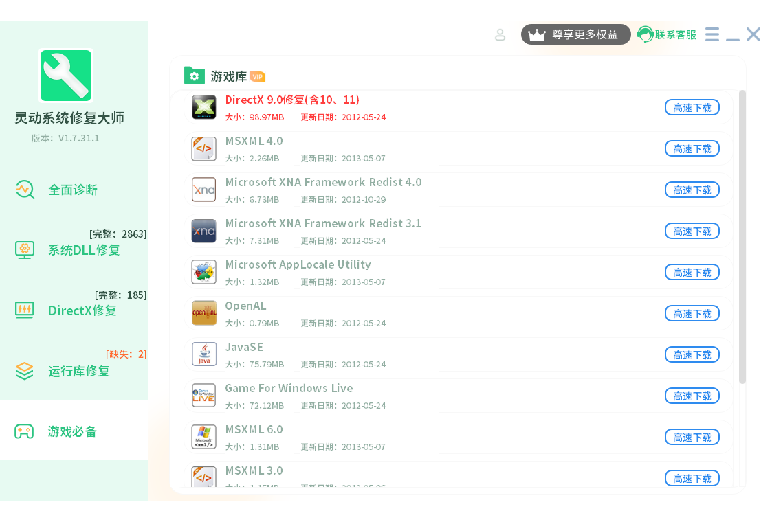Click the 游戏库 folder gear icon
The width and height of the screenshot is (770, 522).
195,76
